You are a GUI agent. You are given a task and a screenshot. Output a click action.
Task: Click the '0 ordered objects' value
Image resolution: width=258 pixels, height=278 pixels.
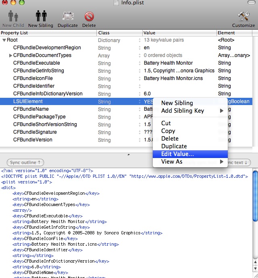163,55
